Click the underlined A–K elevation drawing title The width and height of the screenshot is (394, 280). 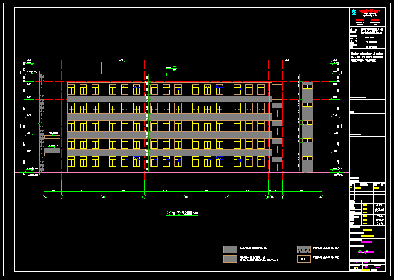coord(182,213)
